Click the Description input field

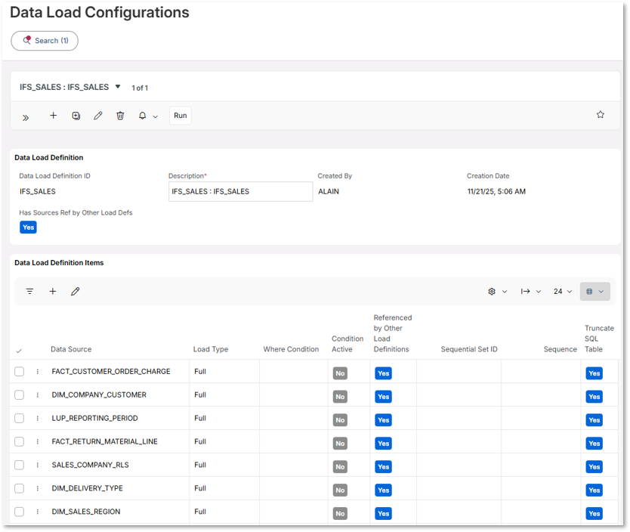pos(240,191)
